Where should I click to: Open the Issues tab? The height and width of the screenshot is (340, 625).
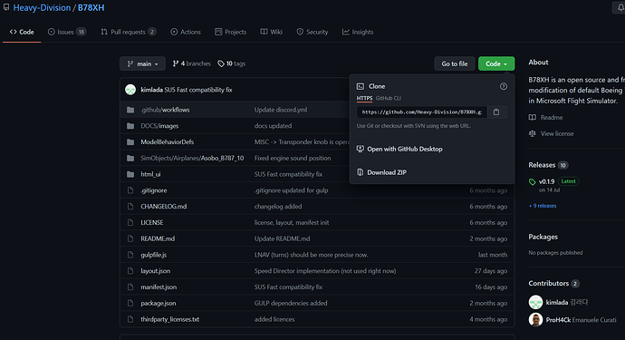(67, 32)
